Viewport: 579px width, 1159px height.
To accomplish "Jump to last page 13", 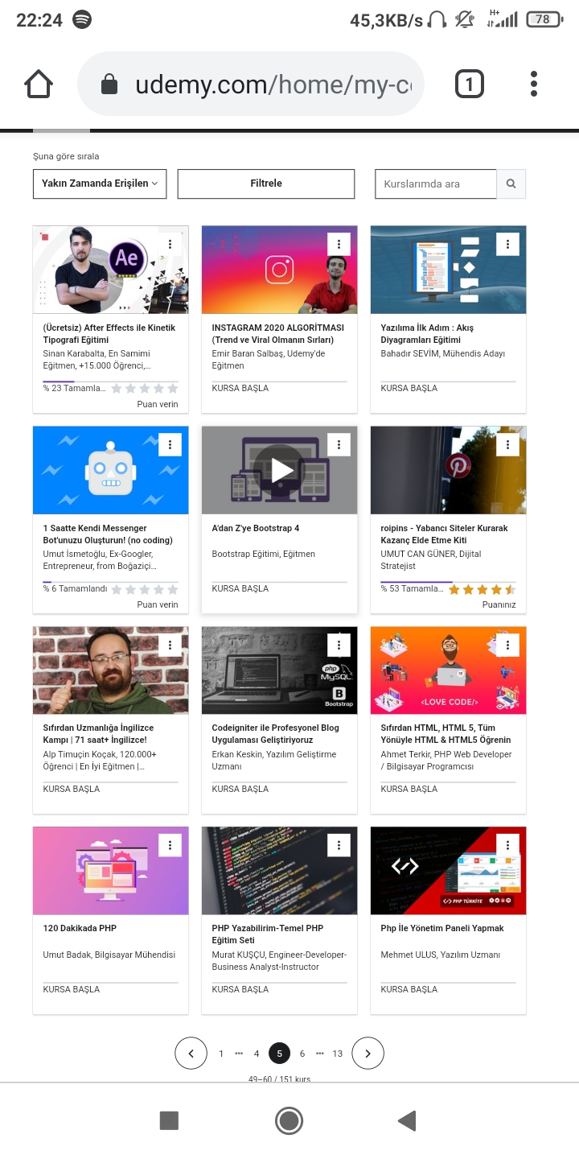I will [x=337, y=1054].
